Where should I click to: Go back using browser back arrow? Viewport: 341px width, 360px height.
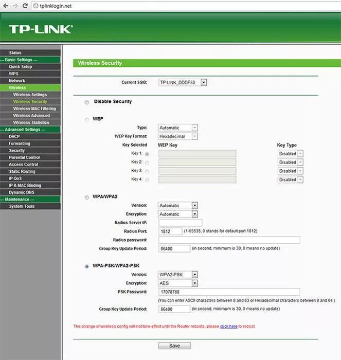click(6, 6)
